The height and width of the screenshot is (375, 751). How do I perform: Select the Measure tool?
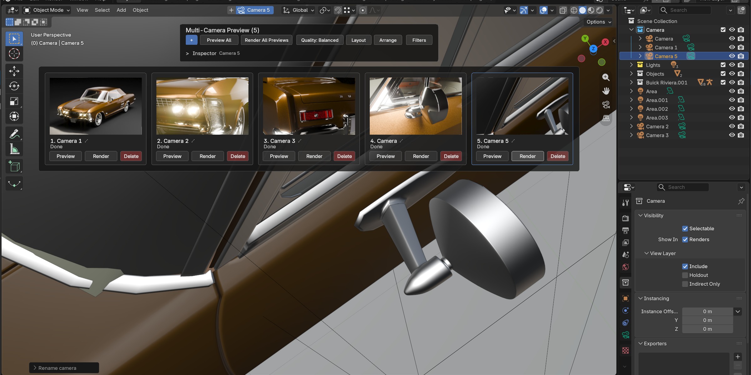click(14, 149)
